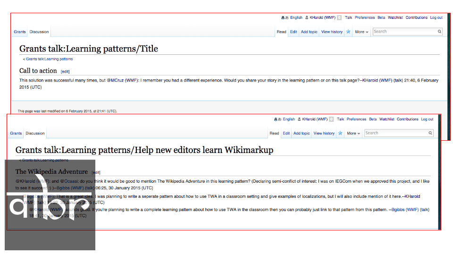Viewport: 453px width, 255px height.
Task: Choose Add topic in the upper window
Action: 309,32
